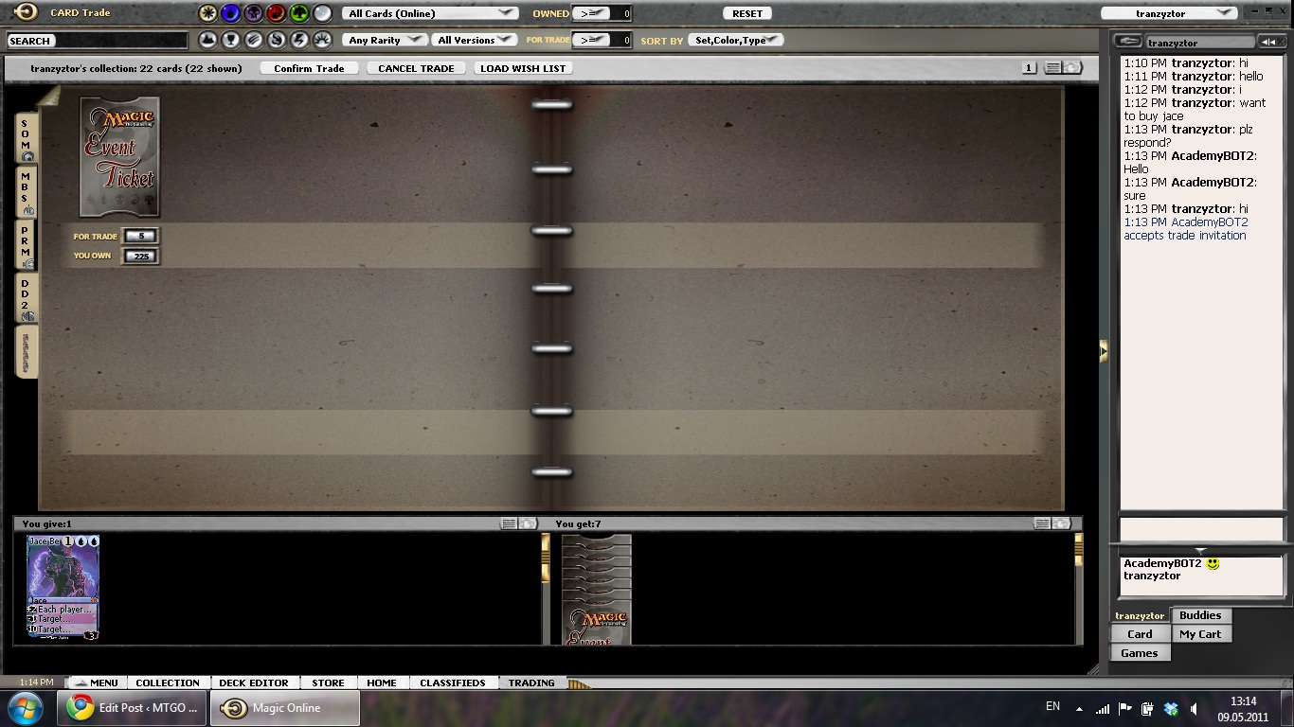The image size is (1294, 727).
Task: Toggle the red mana color filter
Action: pyautogui.click(x=276, y=13)
